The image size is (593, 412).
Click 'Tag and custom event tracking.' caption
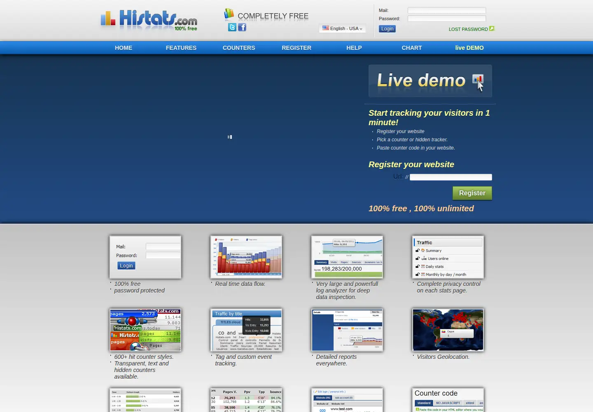click(x=243, y=360)
